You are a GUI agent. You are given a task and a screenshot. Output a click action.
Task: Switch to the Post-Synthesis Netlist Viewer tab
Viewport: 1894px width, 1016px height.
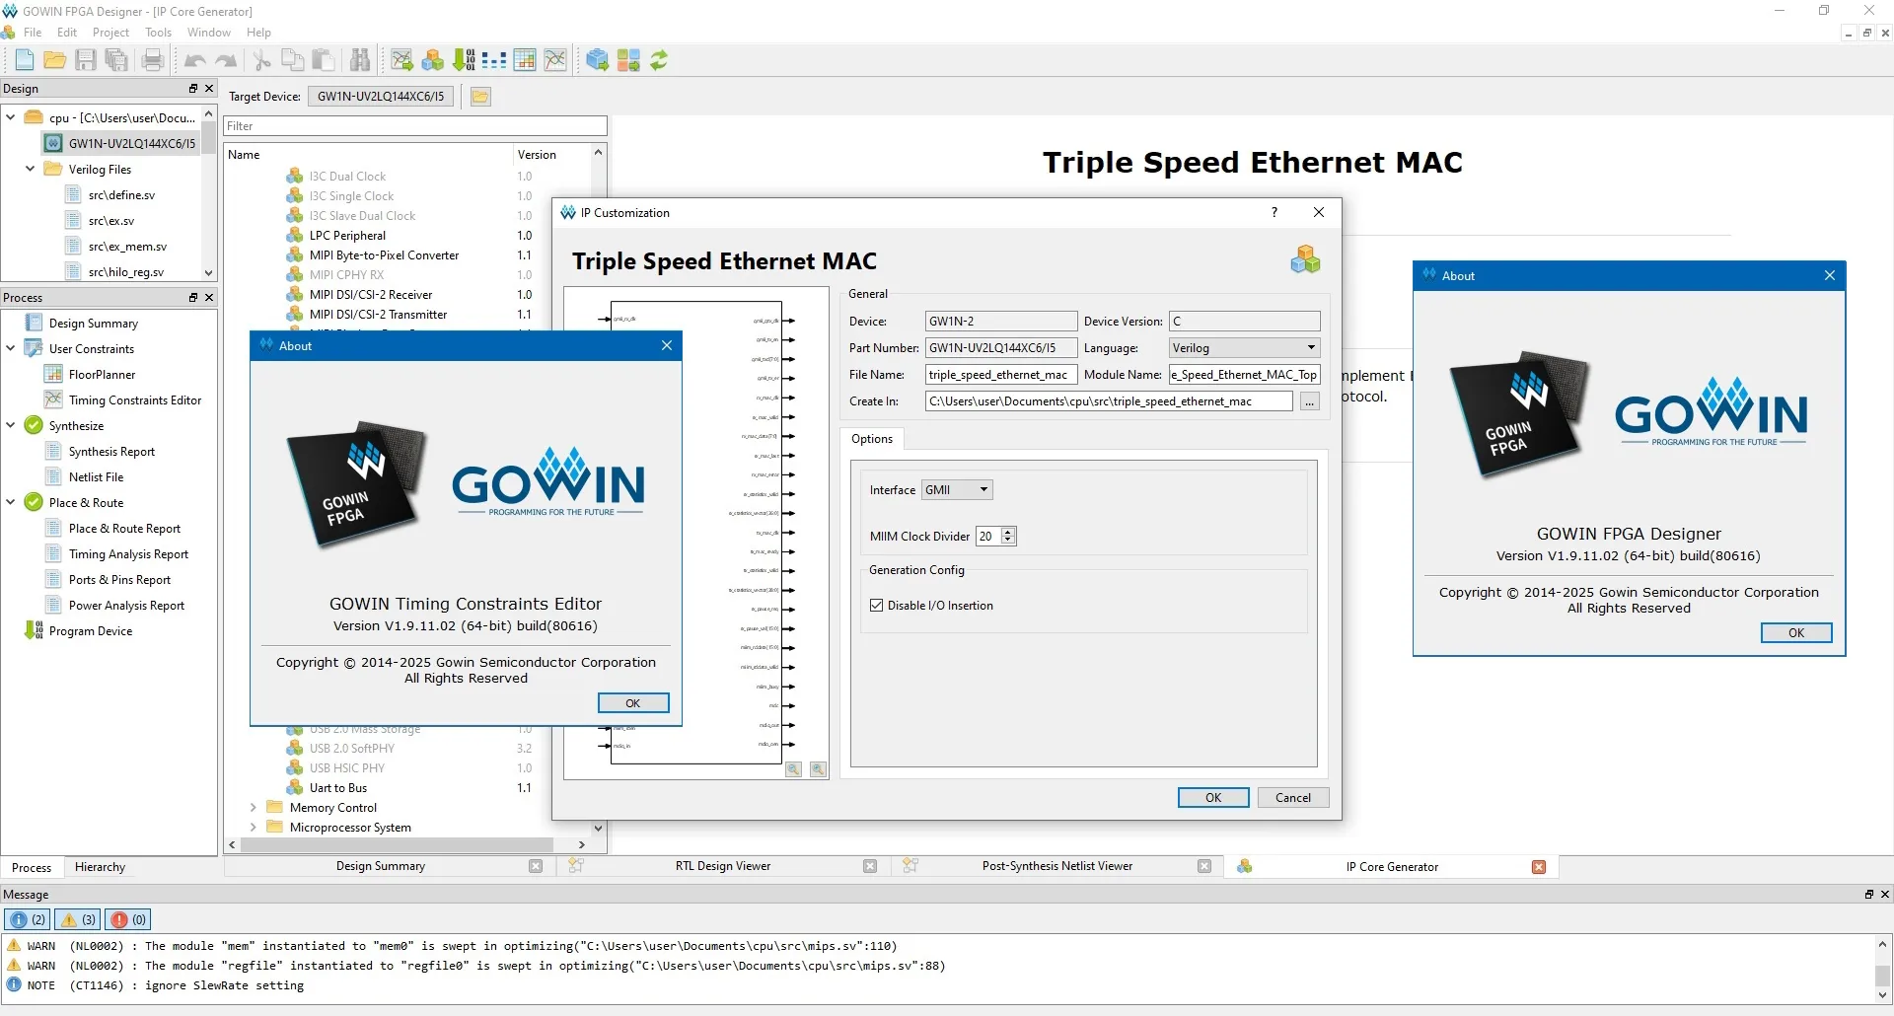tap(1056, 866)
